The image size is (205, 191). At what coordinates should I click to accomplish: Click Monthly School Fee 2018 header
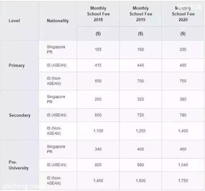click(x=98, y=14)
